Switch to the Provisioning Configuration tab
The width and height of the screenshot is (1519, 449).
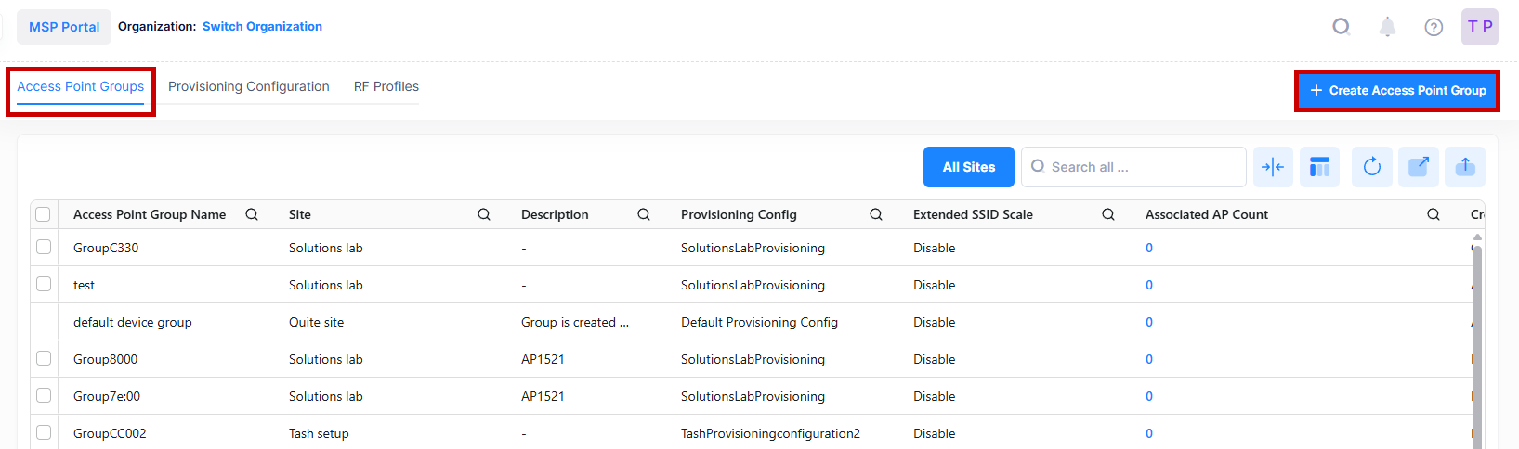248,86
